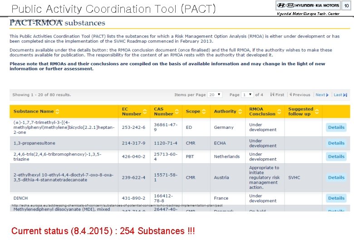Sort by EC Number column arrows
Screen dimensions: 354x245
coord(145,112)
